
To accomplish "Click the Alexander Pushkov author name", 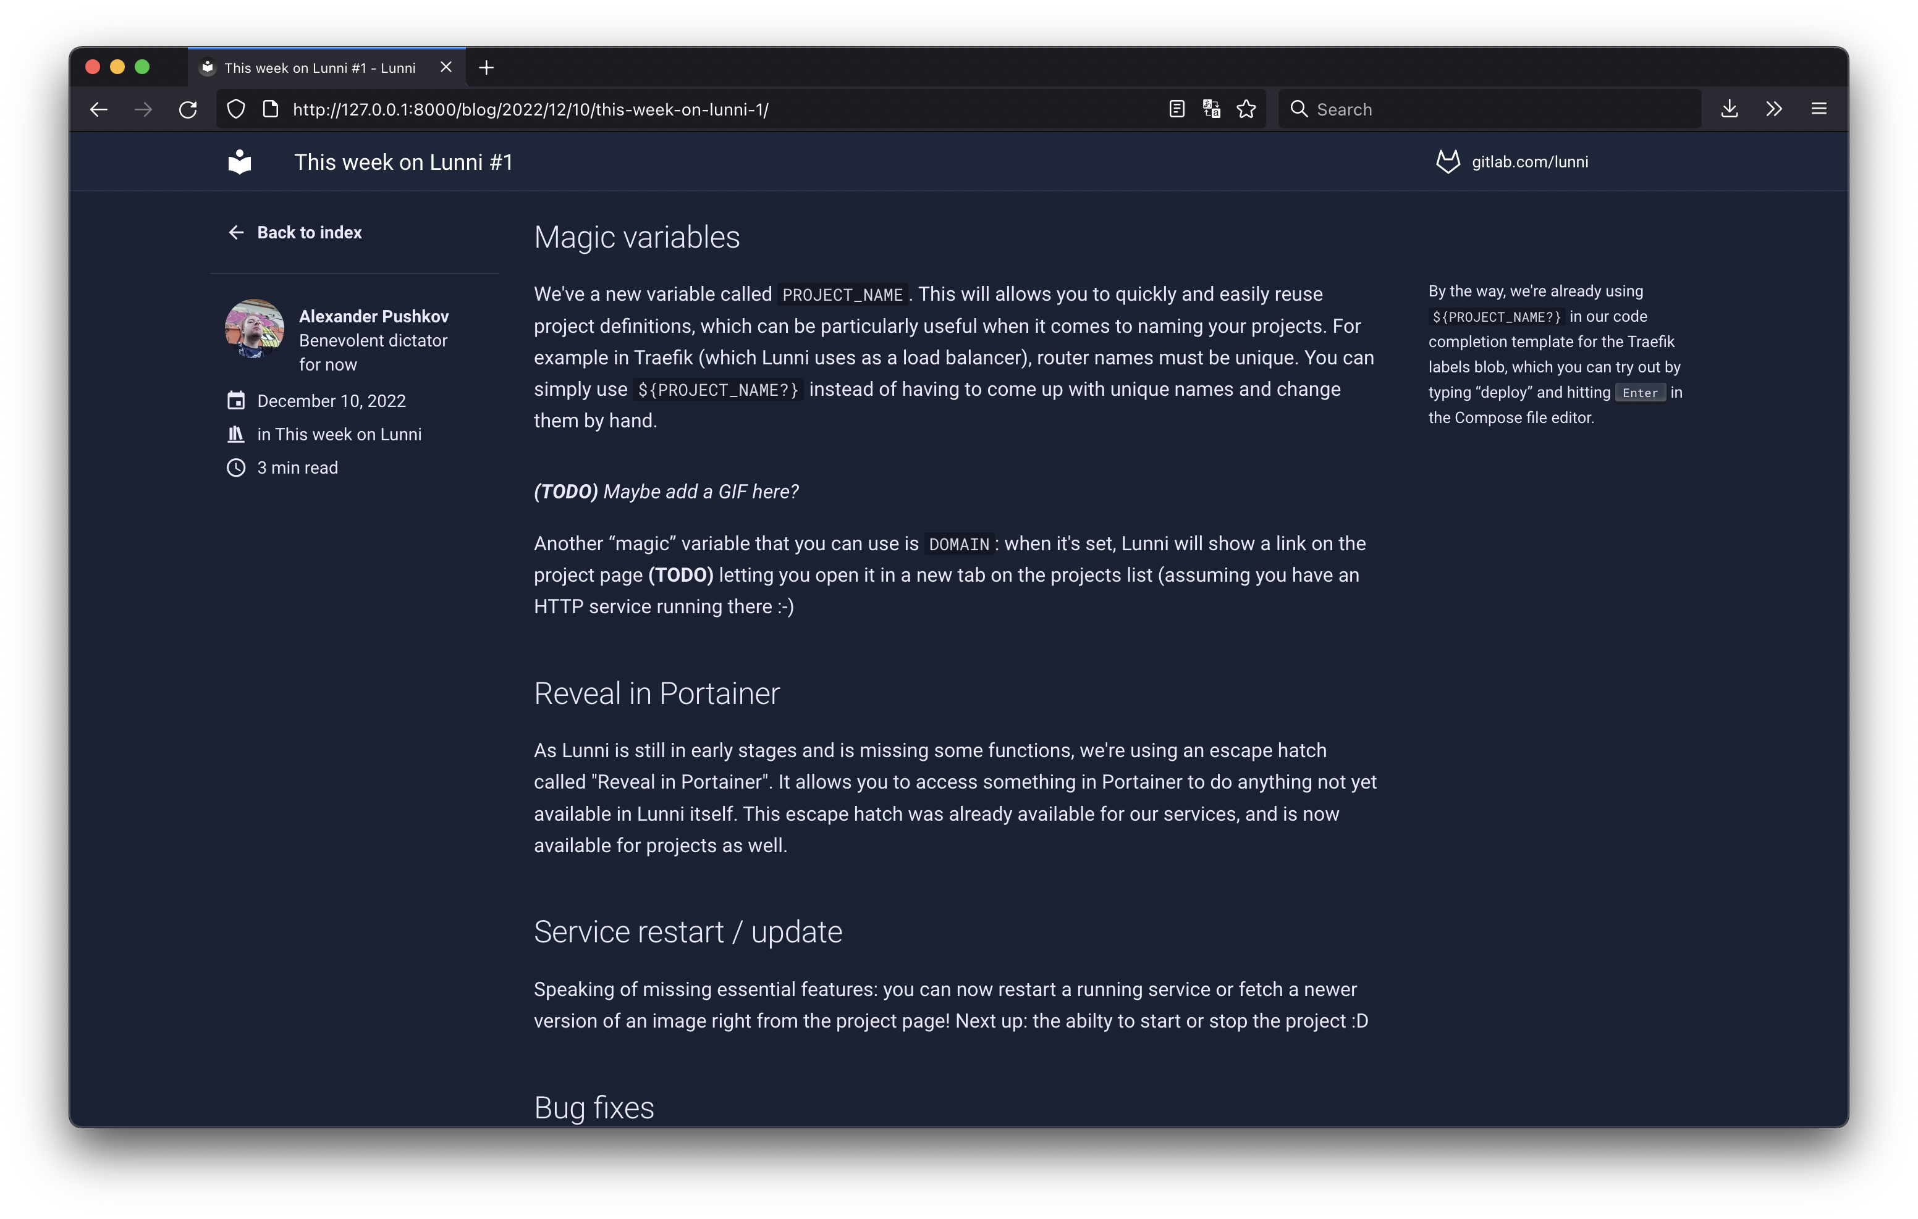I will 374,316.
